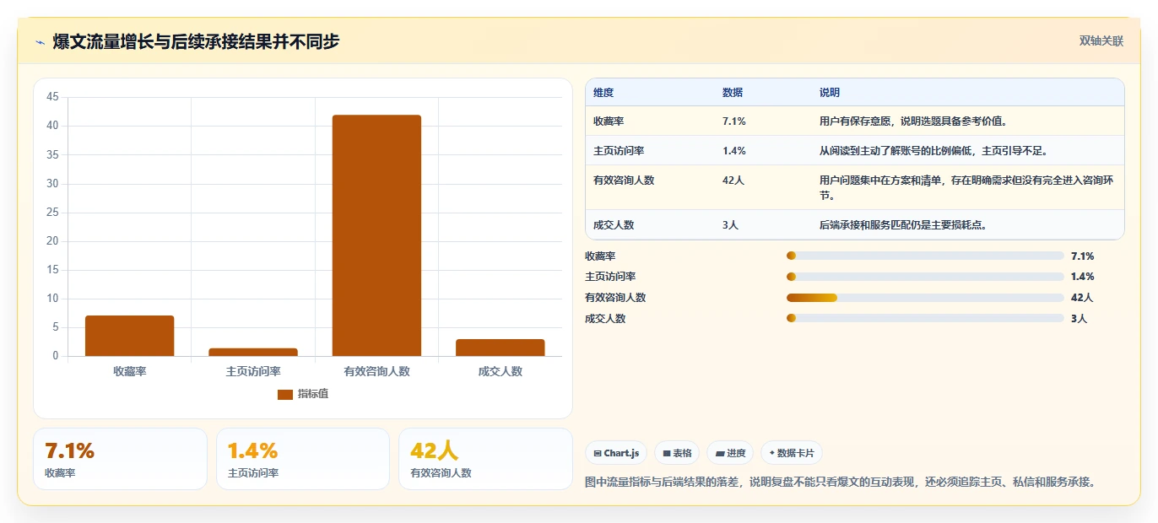
Task: Select the 收藏率 cell in the table
Action: (x=609, y=121)
